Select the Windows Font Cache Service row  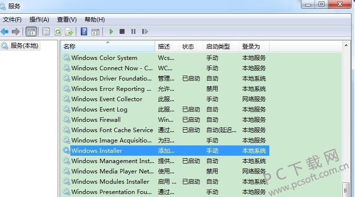coord(166,130)
